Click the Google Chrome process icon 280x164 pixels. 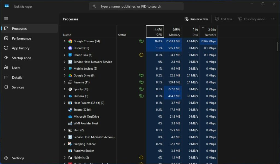[x=70, y=41]
